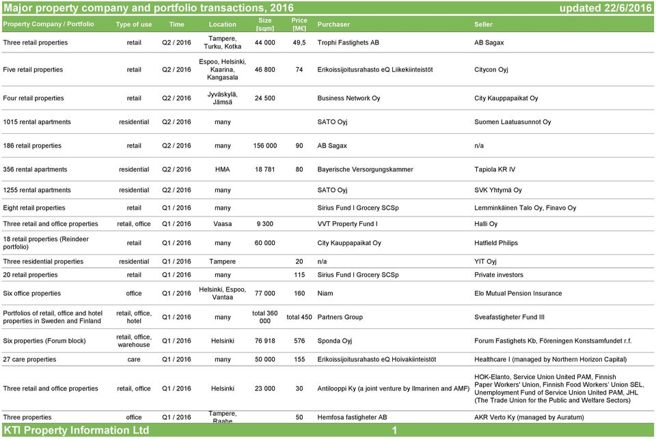
Task: Select seller 'Citycon Oyj'
Action: coord(491,70)
